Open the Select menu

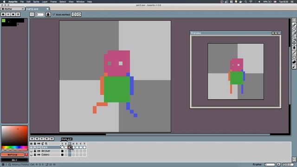click(63, 2)
